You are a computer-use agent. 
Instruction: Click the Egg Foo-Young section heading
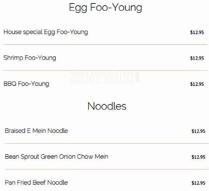[x=105, y=8]
